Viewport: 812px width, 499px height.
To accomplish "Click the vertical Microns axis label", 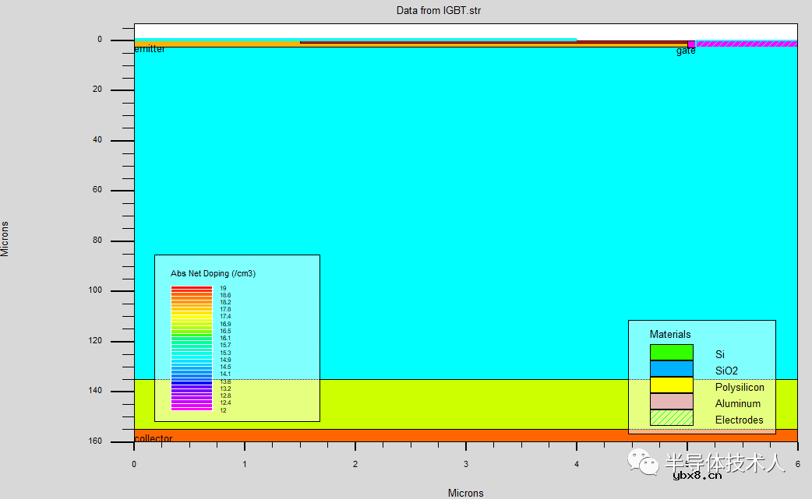I will (x=5, y=239).
